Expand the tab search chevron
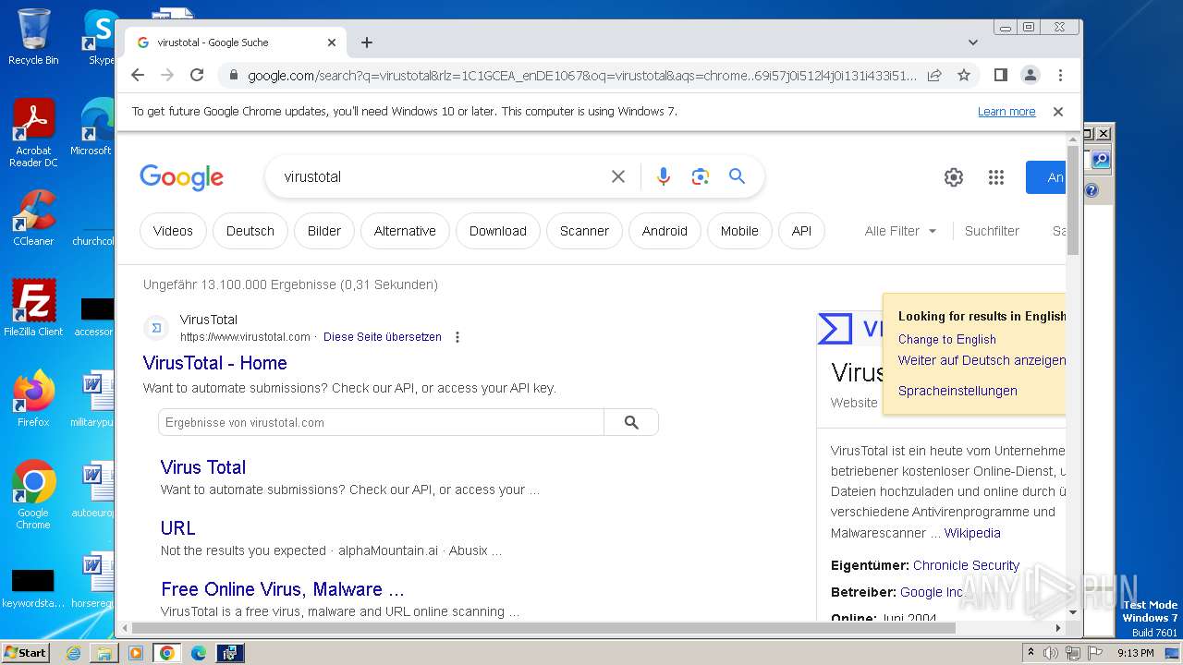The image size is (1183, 665). (972, 42)
